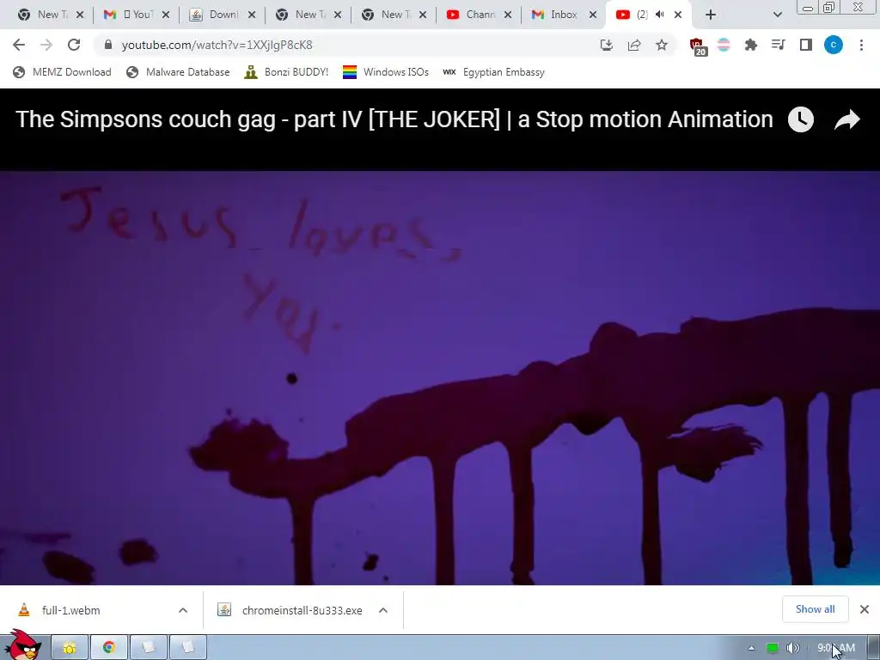Click Show all downloads button
Image resolution: width=880 pixels, height=660 pixels.
[x=815, y=609]
